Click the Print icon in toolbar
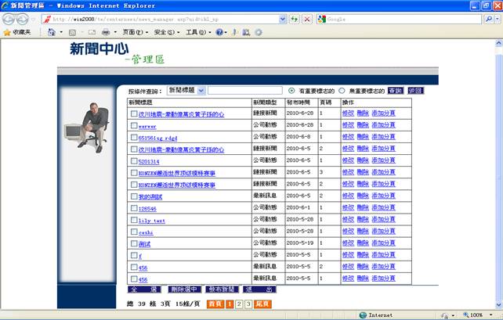The width and height of the screenshot is (503, 320). click(105, 32)
